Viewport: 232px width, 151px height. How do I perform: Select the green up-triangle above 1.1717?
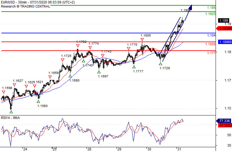point(134,67)
